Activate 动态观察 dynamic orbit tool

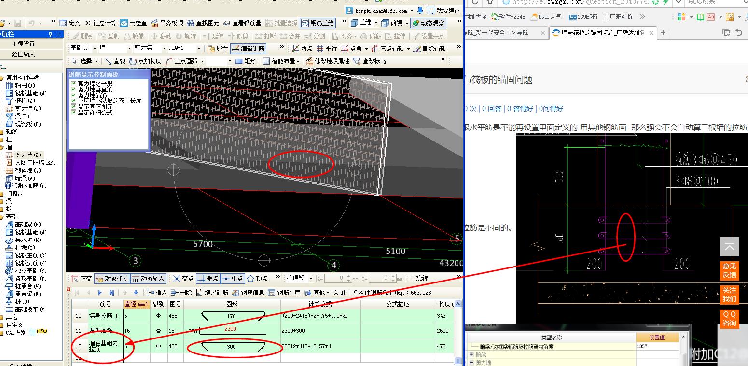[x=428, y=23]
